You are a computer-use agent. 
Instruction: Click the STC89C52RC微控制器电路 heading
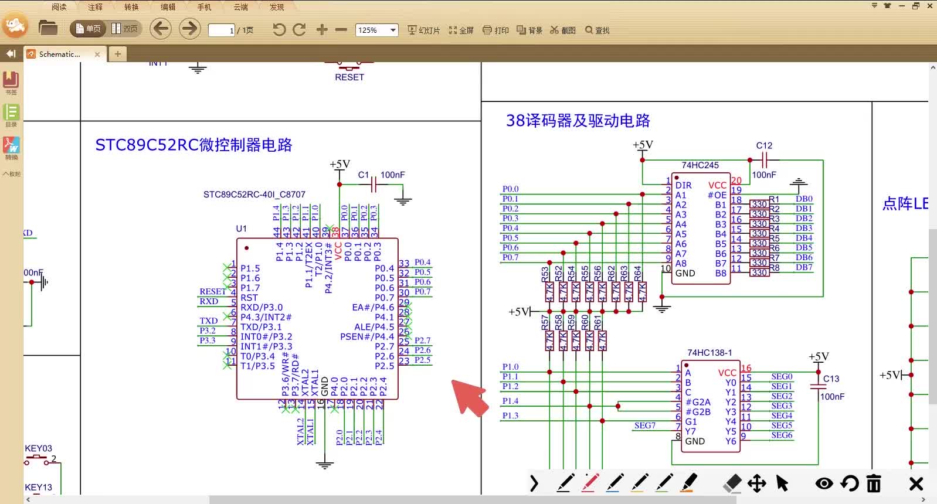coord(193,145)
